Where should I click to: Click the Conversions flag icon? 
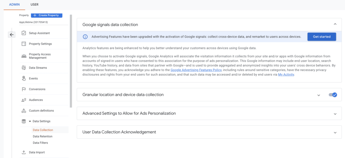[24, 89]
